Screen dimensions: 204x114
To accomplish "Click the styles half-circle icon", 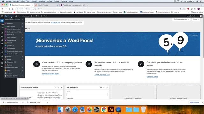I will click(141, 64).
